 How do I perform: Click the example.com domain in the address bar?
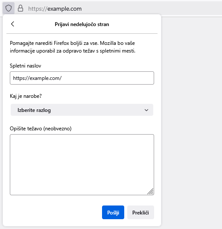(64, 9)
